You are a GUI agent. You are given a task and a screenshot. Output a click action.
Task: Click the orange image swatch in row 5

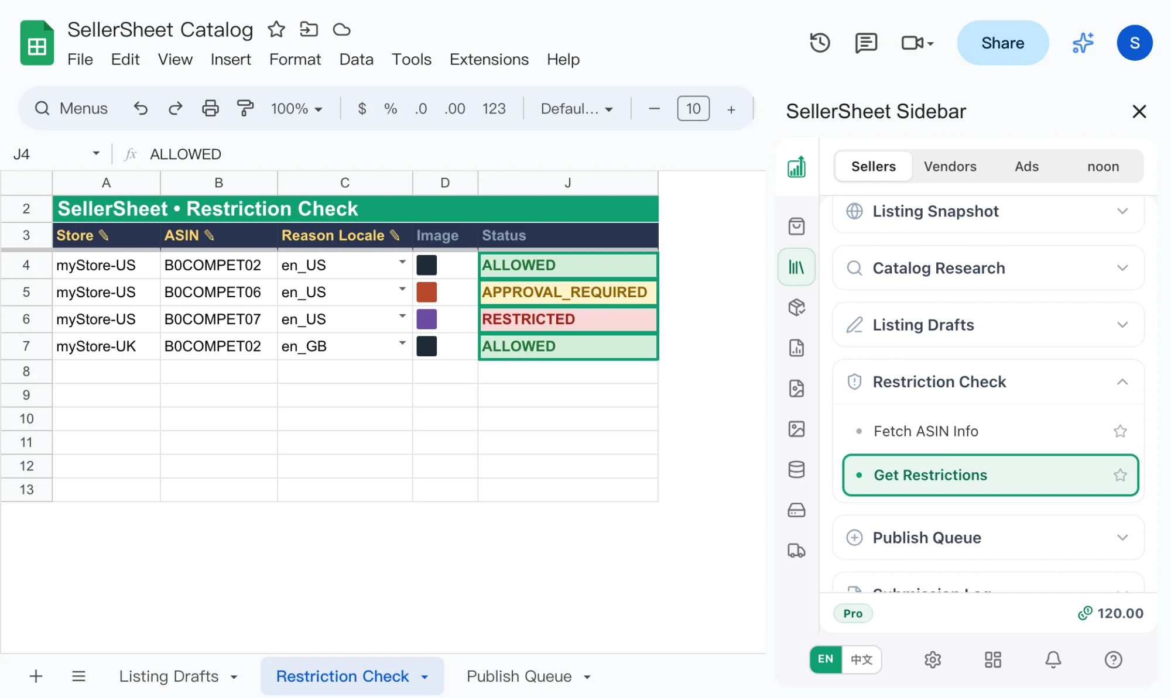point(426,292)
